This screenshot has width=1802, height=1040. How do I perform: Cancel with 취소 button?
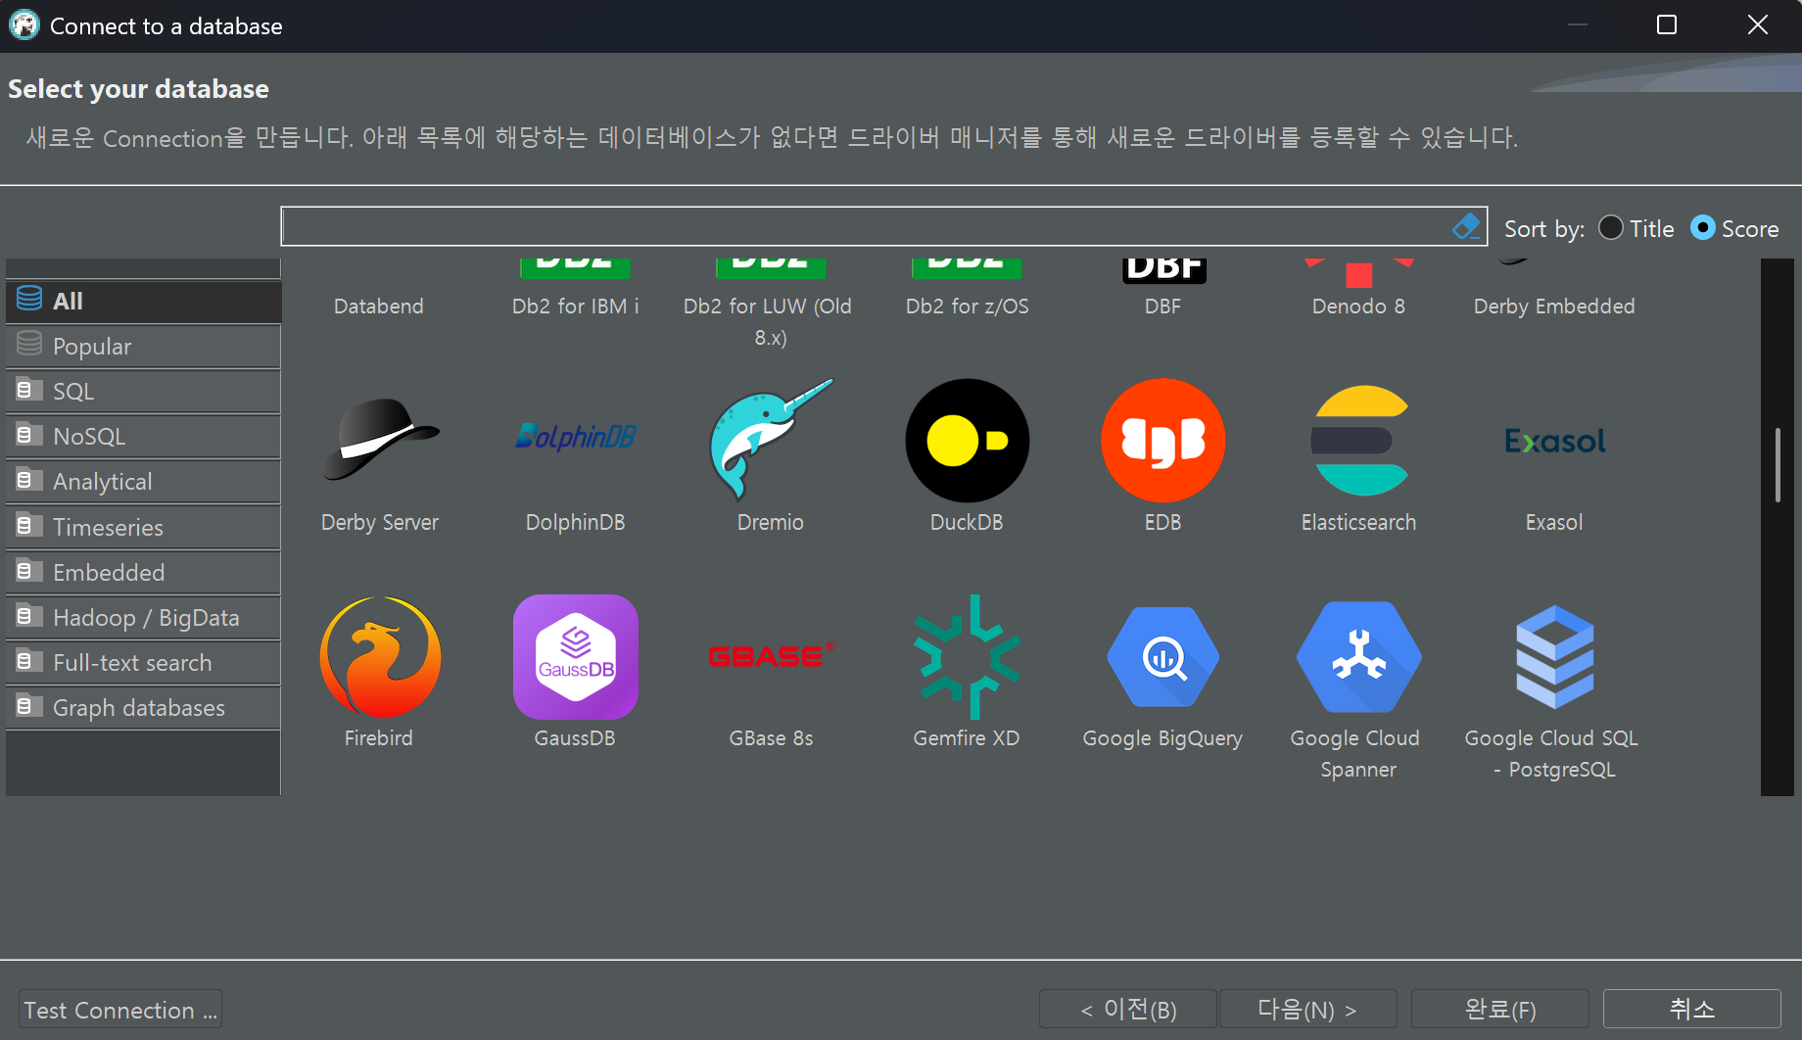(x=1691, y=1009)
